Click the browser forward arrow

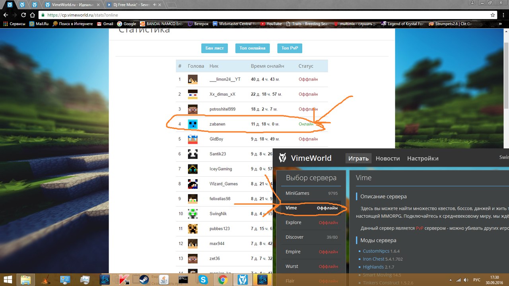coord(14,15)
